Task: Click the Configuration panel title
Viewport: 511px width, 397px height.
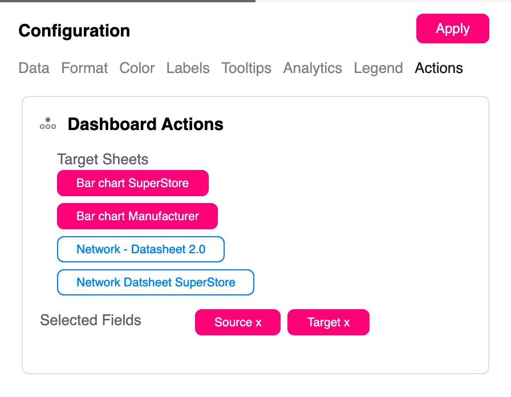Action: coord(74,30)
